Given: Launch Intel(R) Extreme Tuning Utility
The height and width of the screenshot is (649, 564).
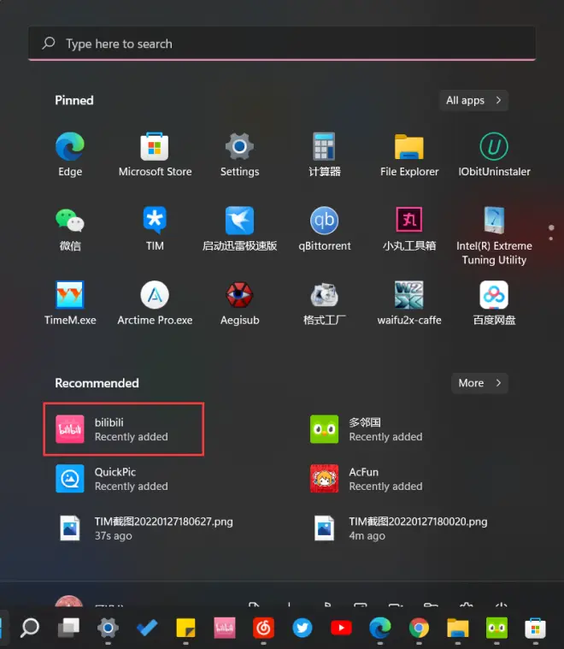Looking at the screenshot, I should (494, 236).
